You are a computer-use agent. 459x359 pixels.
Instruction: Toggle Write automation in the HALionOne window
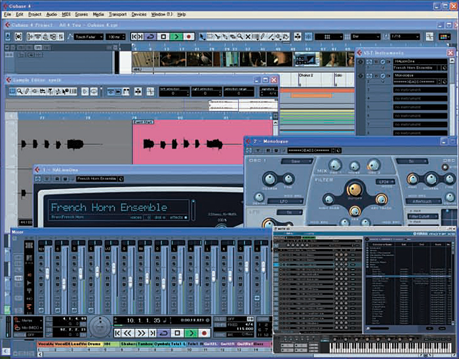(65, 179)
